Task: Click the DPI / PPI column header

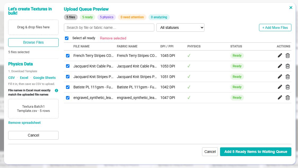Action: [167, 46]
